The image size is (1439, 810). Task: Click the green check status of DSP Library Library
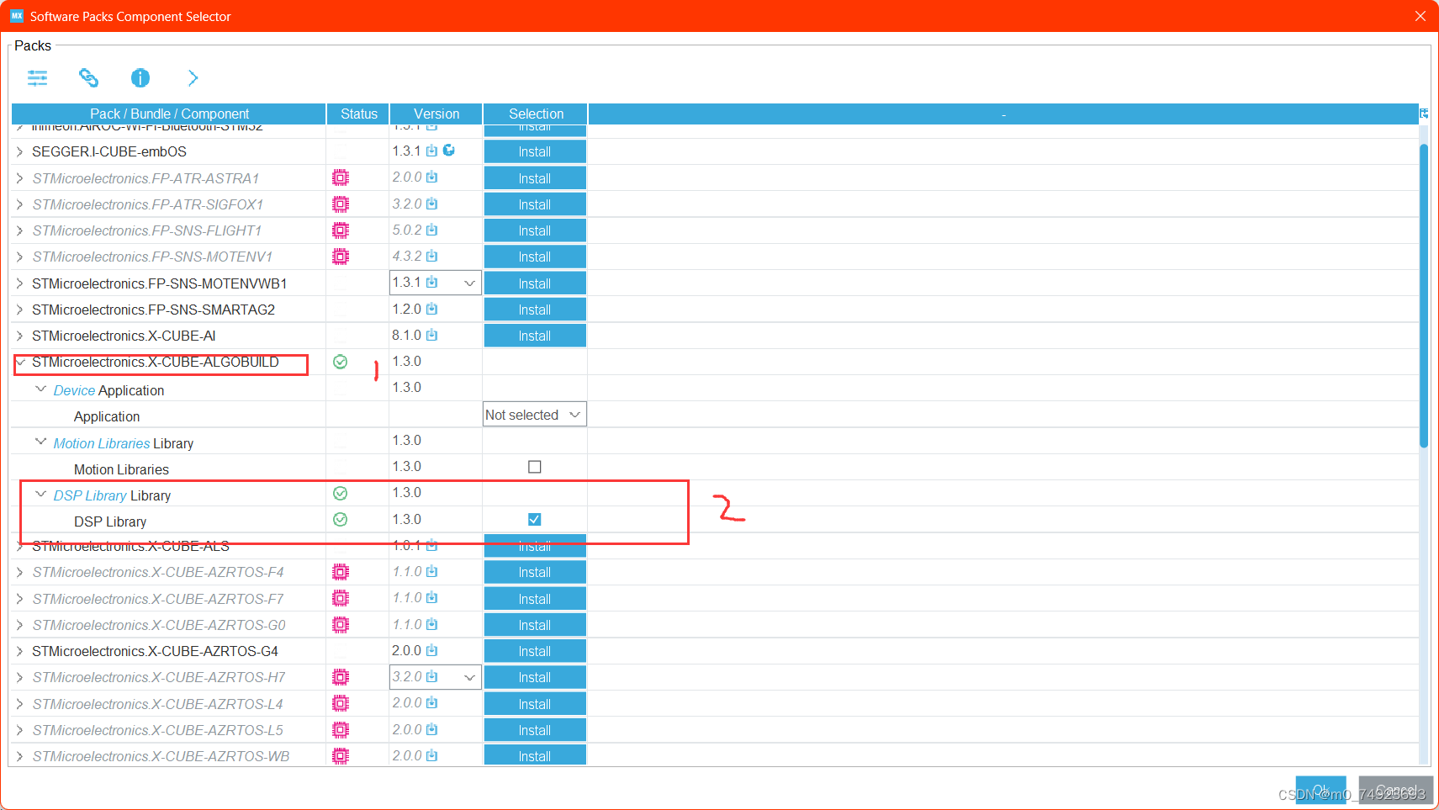[341, 493]
